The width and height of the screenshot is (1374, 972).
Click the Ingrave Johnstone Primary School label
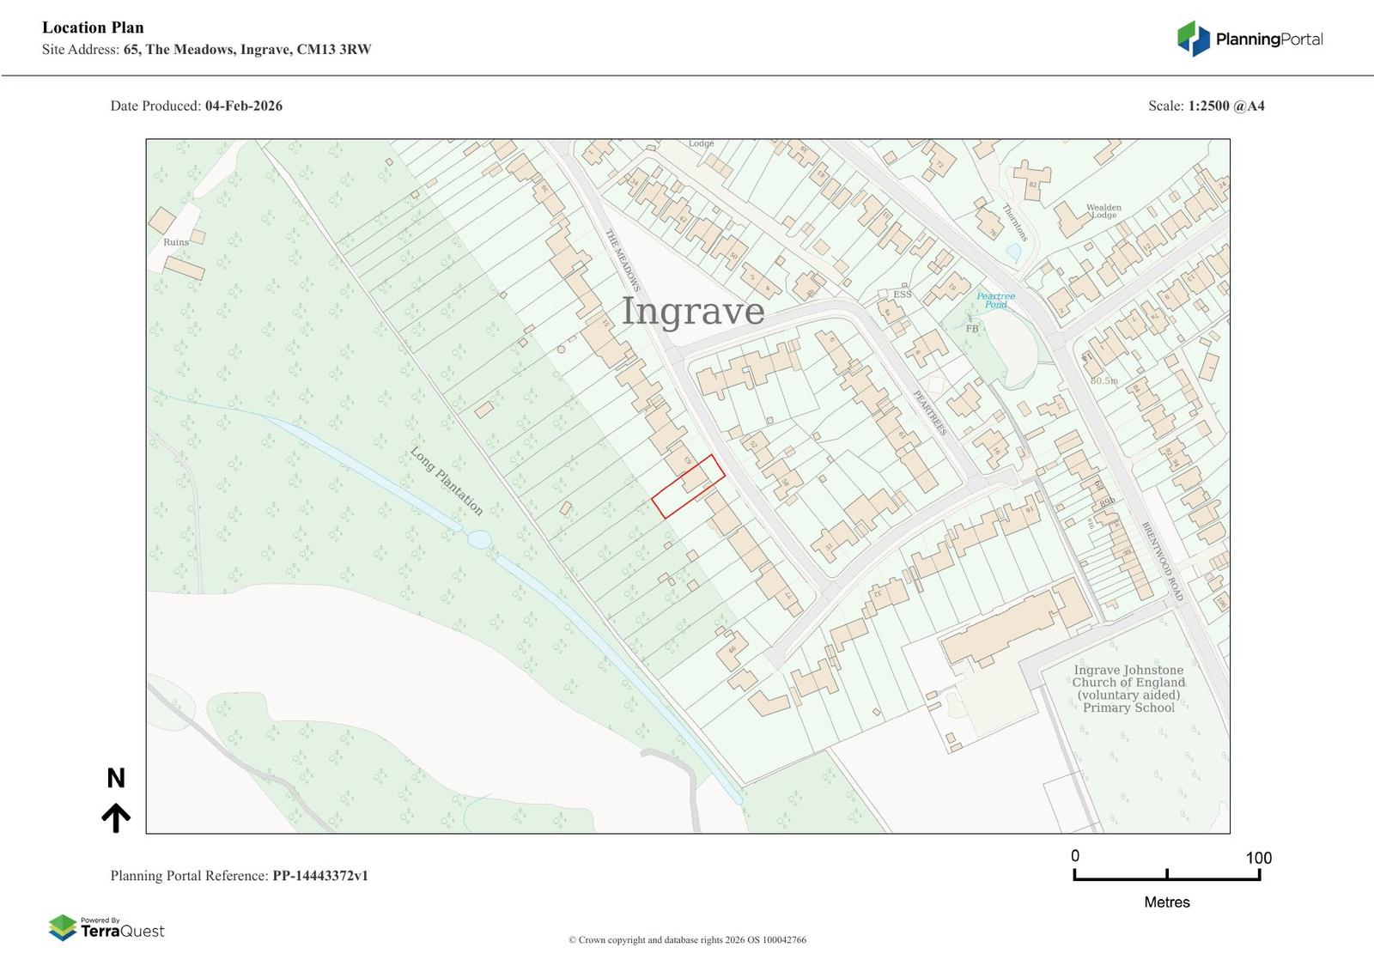point(1128,689)
